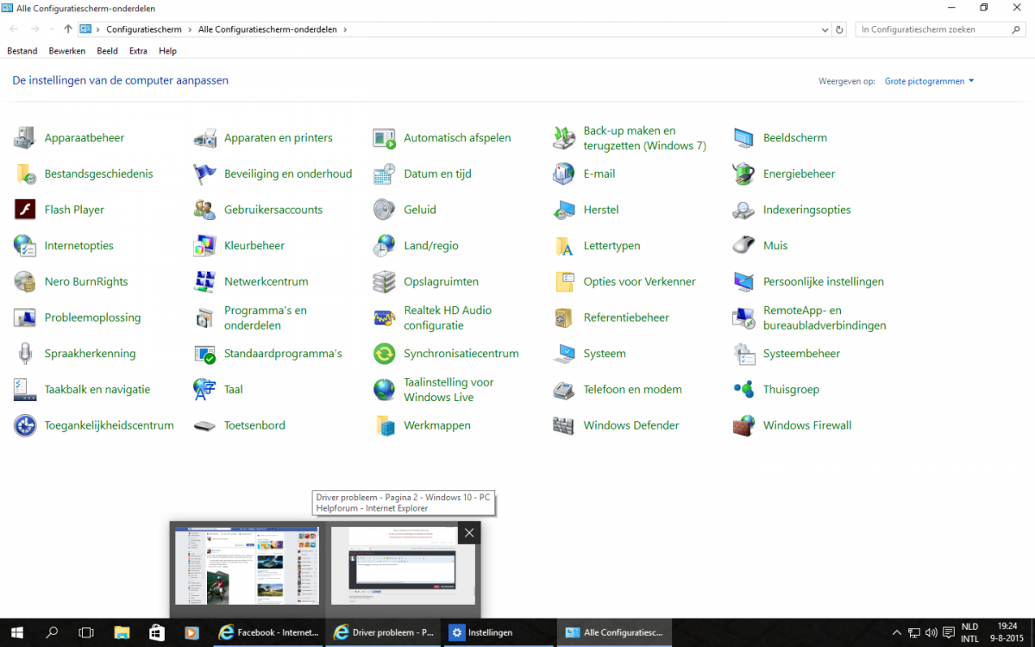Click the Energiebeheer icon
1035x647 pixels.
(x=743, y=174)
